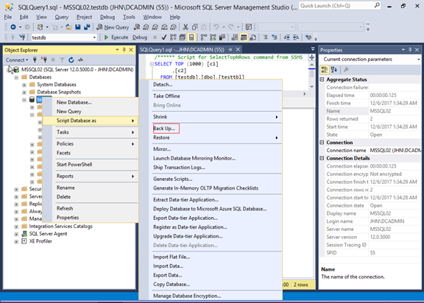
Task: Click the Change Connection icon left of testdb combo
Action: point(22,38)
